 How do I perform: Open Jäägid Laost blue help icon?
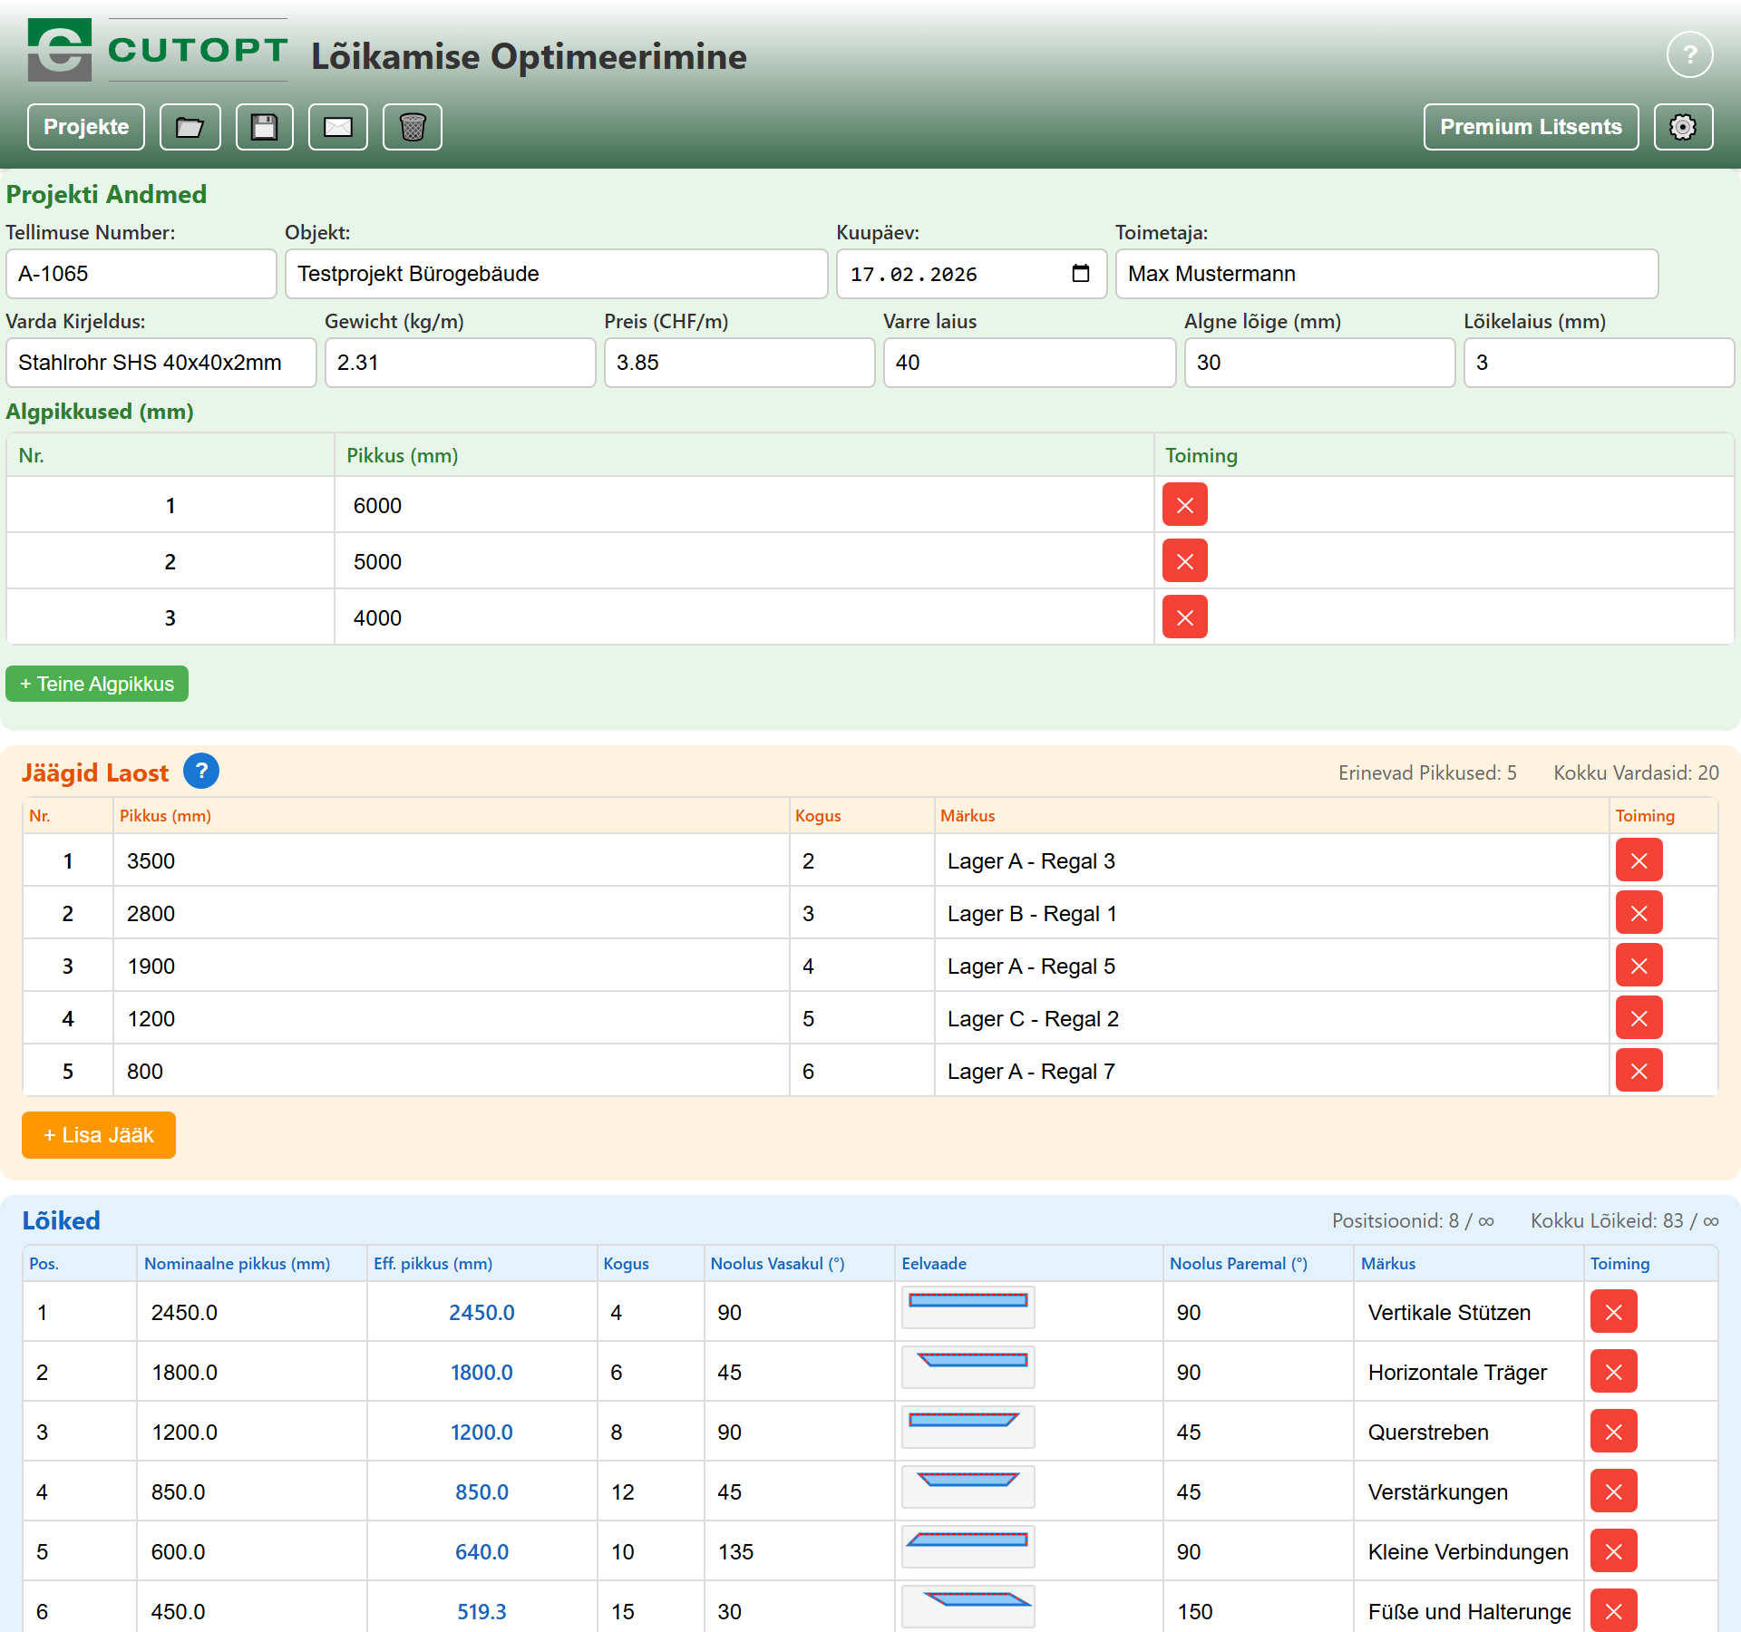201,772
